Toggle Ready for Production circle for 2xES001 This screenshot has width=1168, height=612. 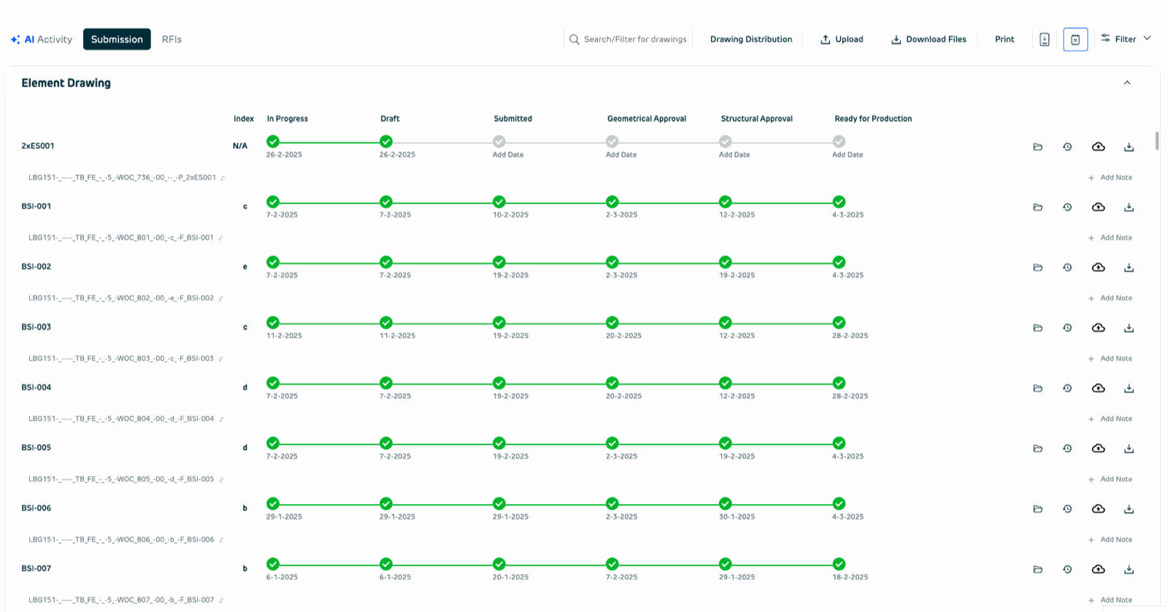[839, 142]
